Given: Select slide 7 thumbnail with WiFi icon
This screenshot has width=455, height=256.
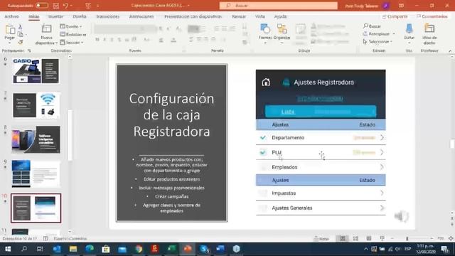Looking at the screenshot, I should coord(36,105).
